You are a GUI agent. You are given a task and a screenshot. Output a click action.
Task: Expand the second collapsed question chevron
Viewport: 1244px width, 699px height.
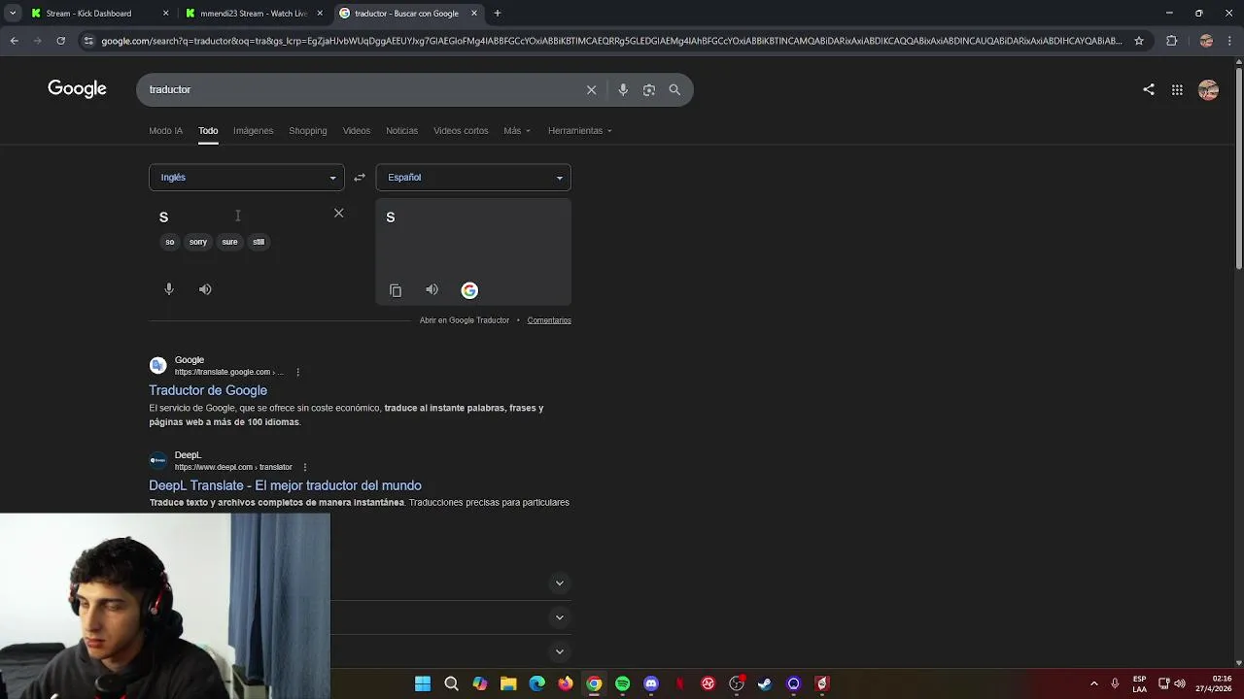pos(559,617)
